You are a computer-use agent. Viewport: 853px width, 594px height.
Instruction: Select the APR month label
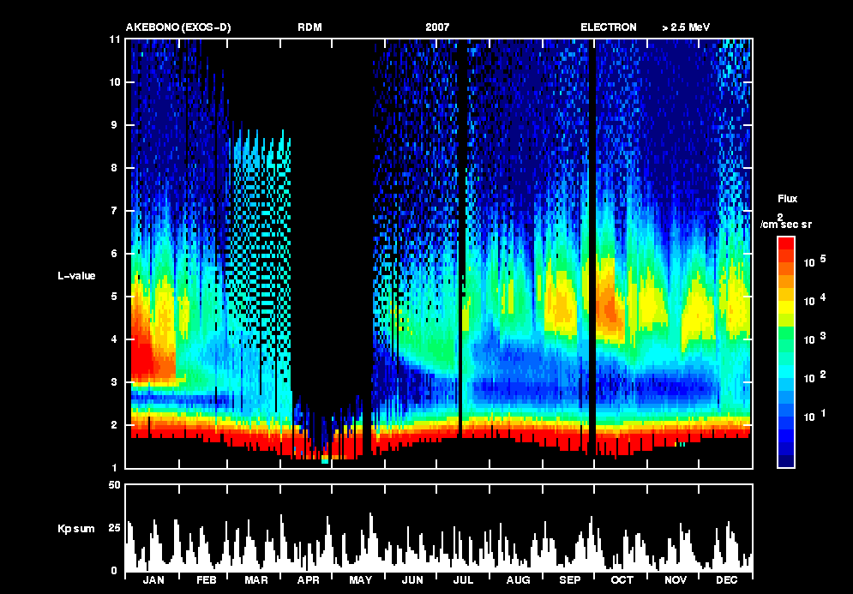(309, 580)
